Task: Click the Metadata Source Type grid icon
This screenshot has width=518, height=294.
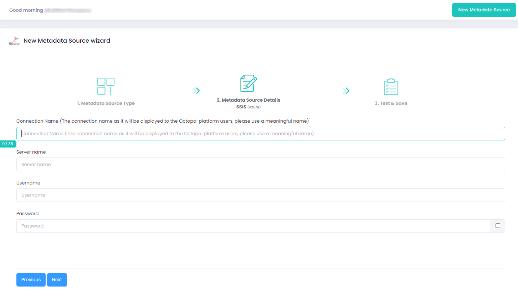Action: tap(106, 86)
